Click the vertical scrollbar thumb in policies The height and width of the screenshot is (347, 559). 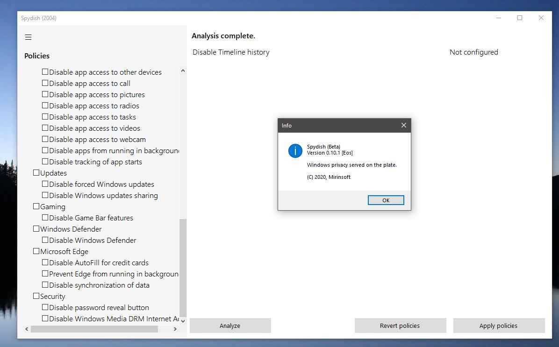tap(183, 268)
